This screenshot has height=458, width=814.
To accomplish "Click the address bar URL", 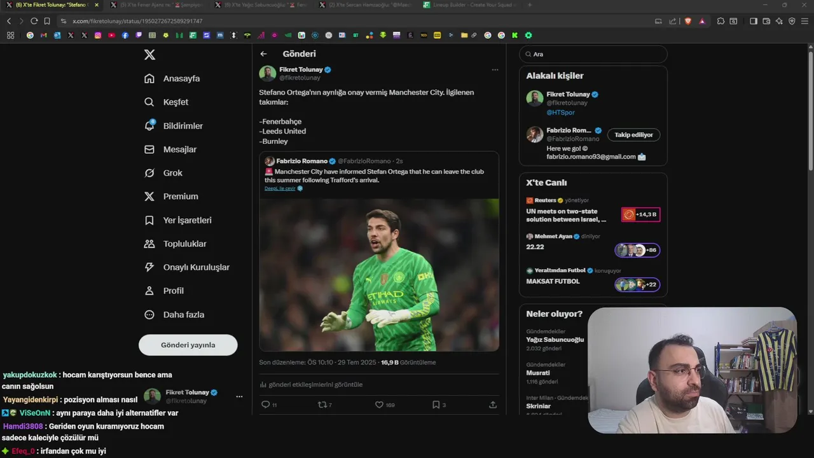I will tap(137, 21).
